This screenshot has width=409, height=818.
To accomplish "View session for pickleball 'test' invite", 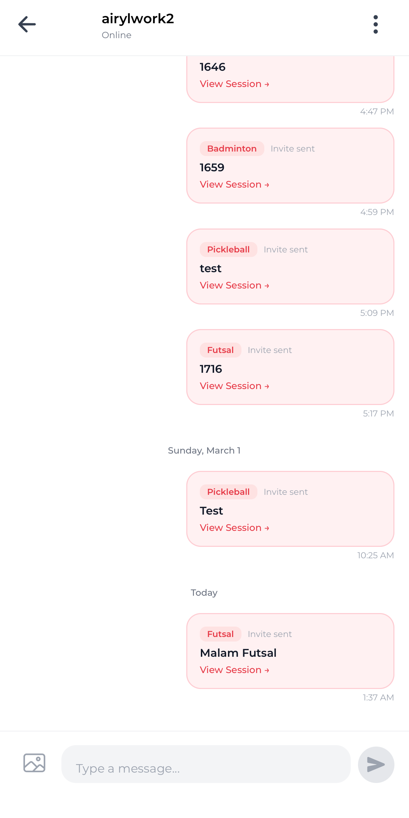I will click(234, 285).
